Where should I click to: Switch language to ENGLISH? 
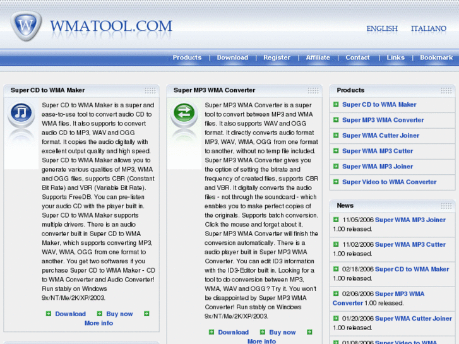point(382,28)
